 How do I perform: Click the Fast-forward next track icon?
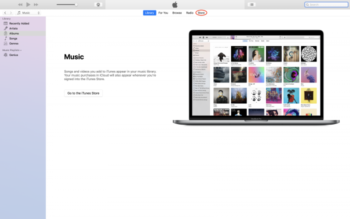coord(36,4)
